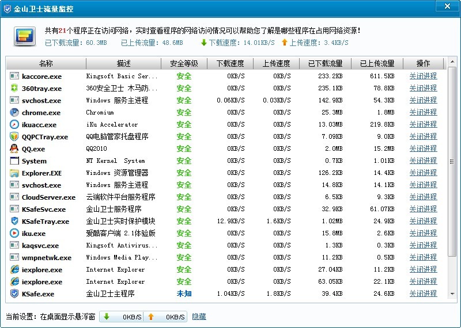Click the 0KB/S download readout in the floating window bar

point(133,317)
